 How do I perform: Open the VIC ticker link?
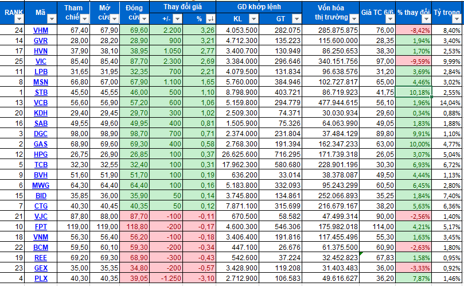tap(41, 61)
